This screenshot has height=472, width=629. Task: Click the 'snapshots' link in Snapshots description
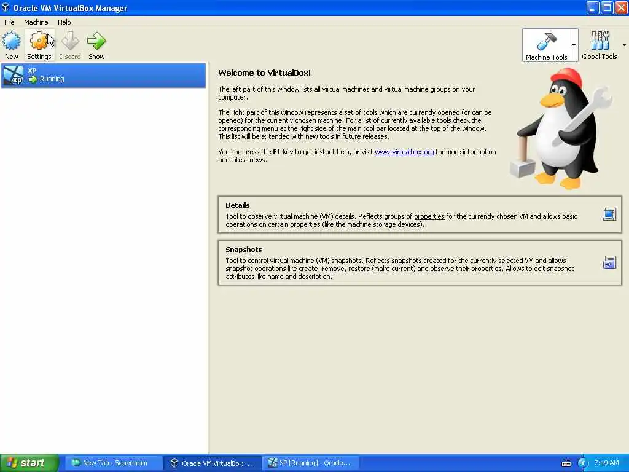pyautogui.click(x=407, y=261)
